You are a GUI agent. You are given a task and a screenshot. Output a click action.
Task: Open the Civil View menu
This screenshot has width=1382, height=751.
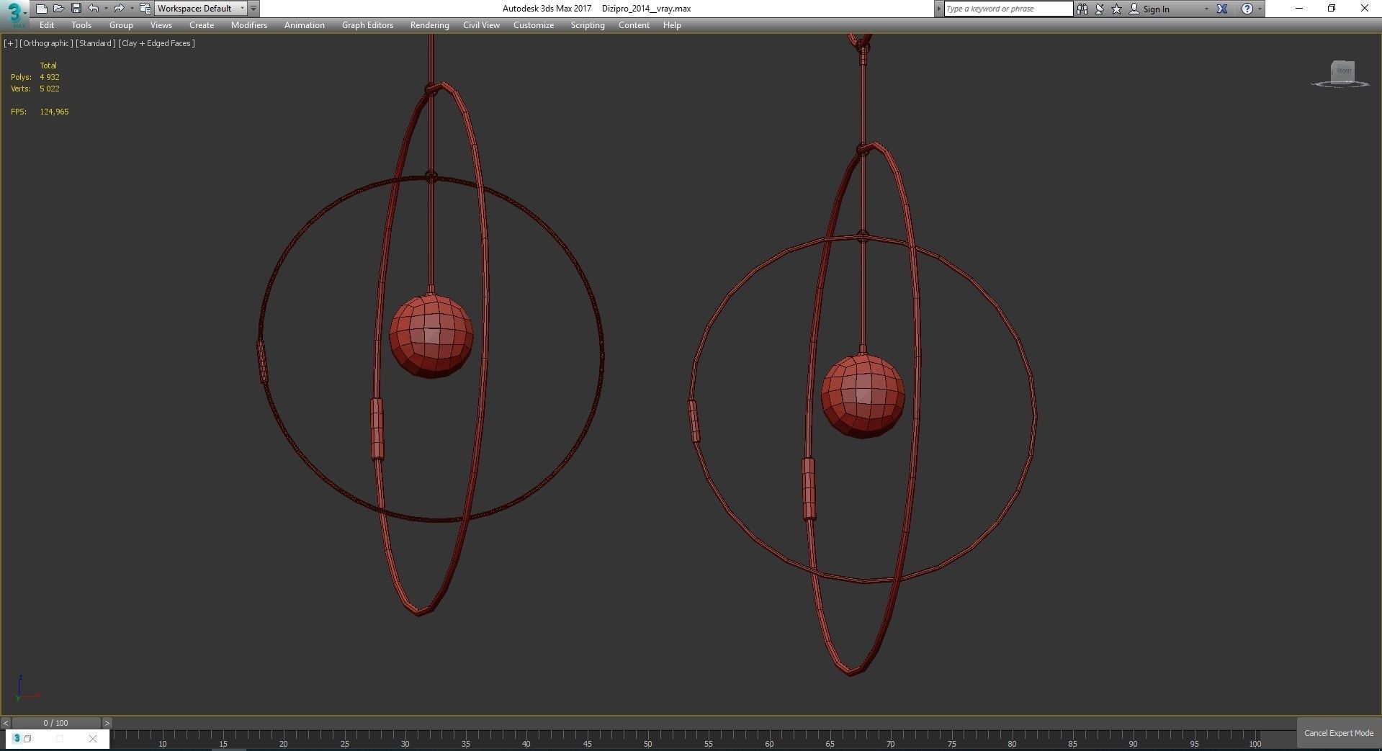tap(481, 25)
